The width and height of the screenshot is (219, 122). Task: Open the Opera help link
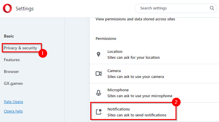(13, 111)
